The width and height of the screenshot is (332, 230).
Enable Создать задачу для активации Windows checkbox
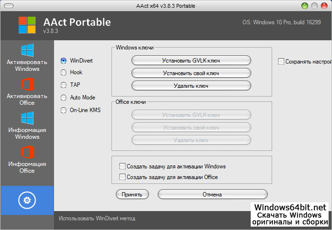click(x=122, y=166)
